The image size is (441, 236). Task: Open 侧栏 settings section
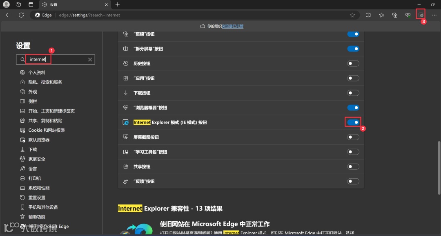click(x=33, y=101)
